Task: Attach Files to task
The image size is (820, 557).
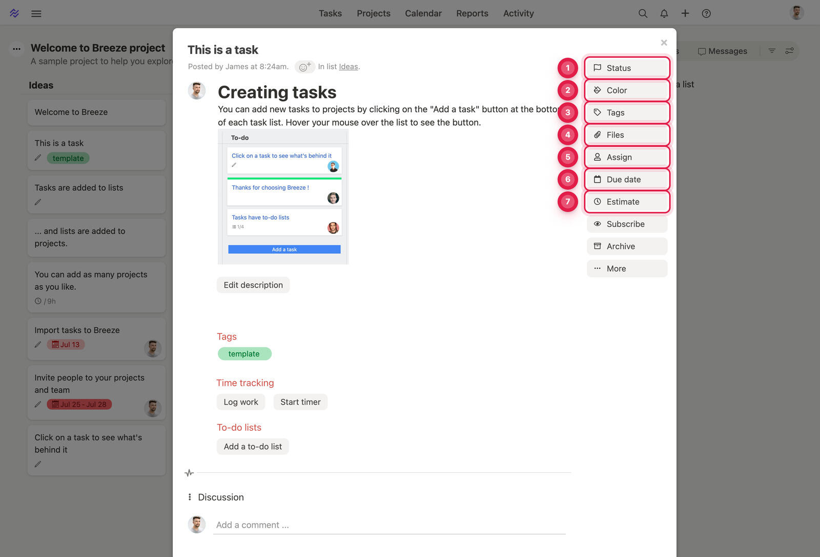Action: tap(627, 135)
